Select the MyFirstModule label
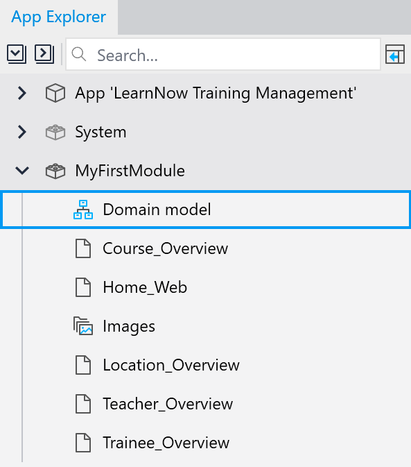 pos(130,171)
